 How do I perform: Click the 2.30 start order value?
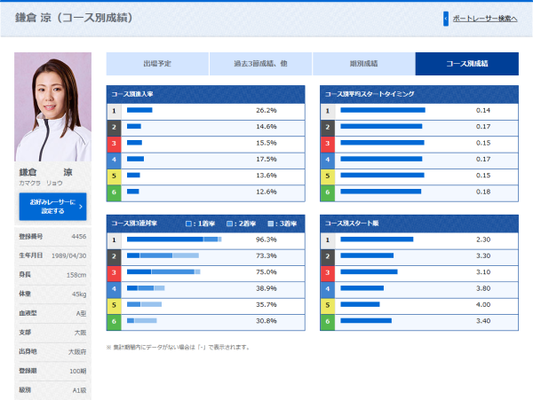[483, 239]
